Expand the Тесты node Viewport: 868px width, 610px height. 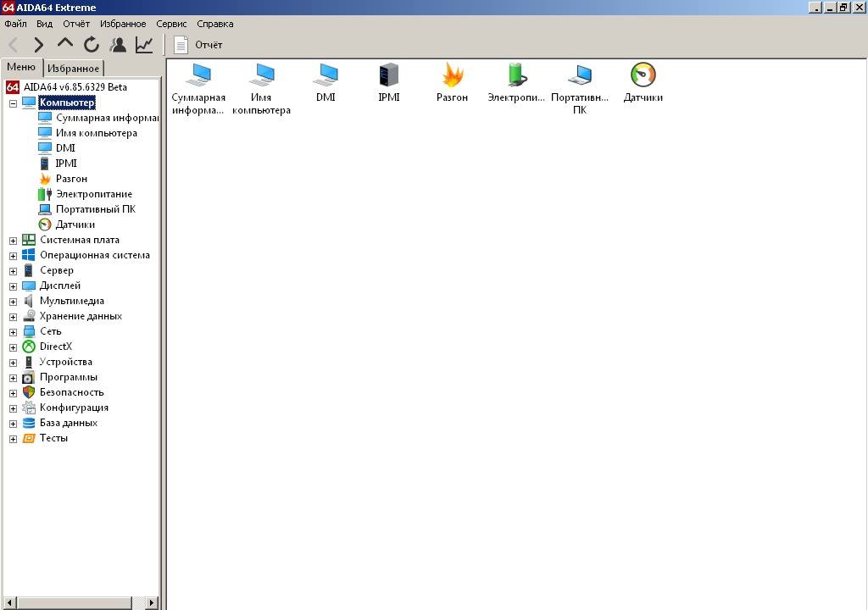tap(14, 439)
